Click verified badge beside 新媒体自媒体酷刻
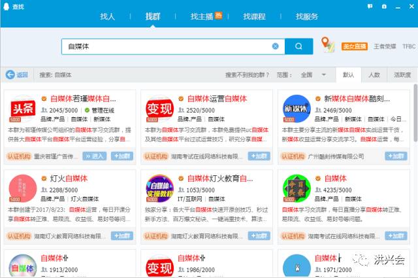418x278 pixels. (x=318, y=99)
